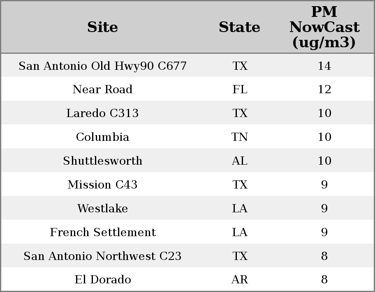This screenshot has height=292, width=375.
Task: Select the Mission C43 cell
Action: click(103, 184)
